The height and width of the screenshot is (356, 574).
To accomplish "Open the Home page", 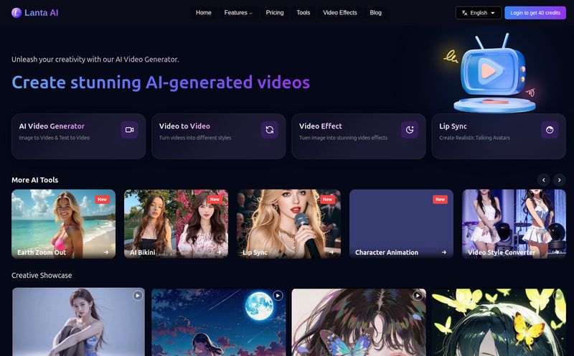I will pyautogui.click(x=204, y=13).
